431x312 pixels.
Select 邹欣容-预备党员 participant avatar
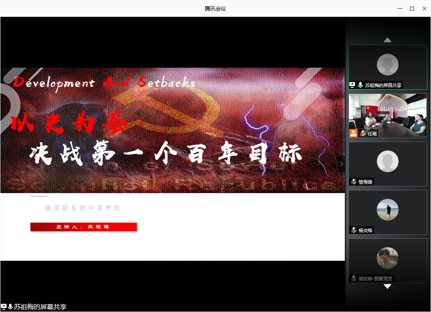[387, 258]
